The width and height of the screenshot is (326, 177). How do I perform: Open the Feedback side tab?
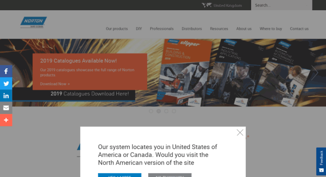tap(321, 162)
